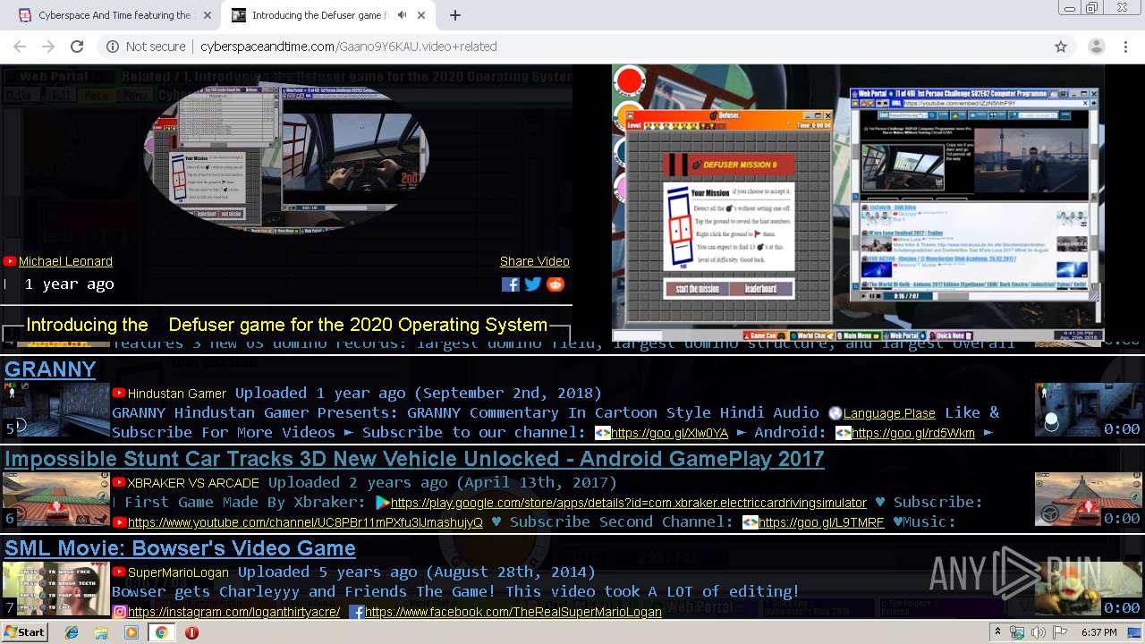The height and width of the screenshot is (644, 1145).
Task: Share the video on Twitter
Action: coord(533,284)
